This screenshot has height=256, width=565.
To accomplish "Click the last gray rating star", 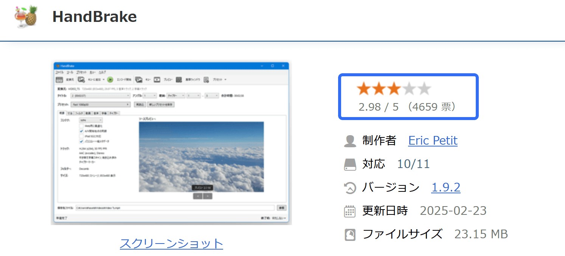I will [424, 89].
